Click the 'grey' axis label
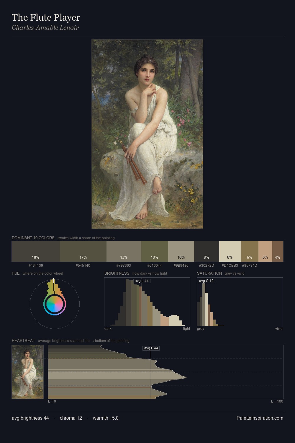Image resolution: width=295 pixels, height=443 pixels. (201, 329)
